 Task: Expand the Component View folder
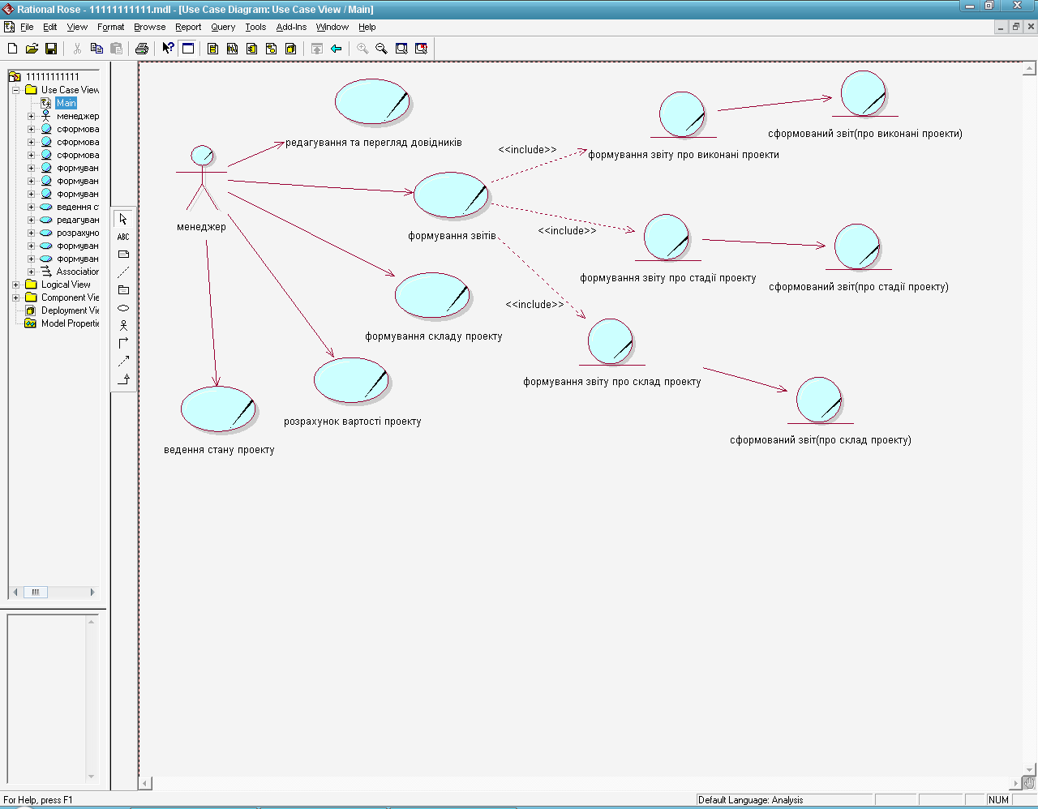point(15,297)
